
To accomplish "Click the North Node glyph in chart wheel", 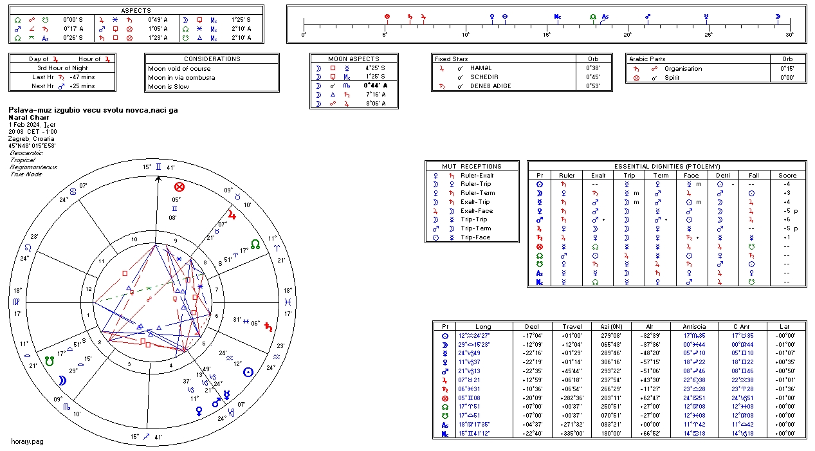I will (256, 244).
